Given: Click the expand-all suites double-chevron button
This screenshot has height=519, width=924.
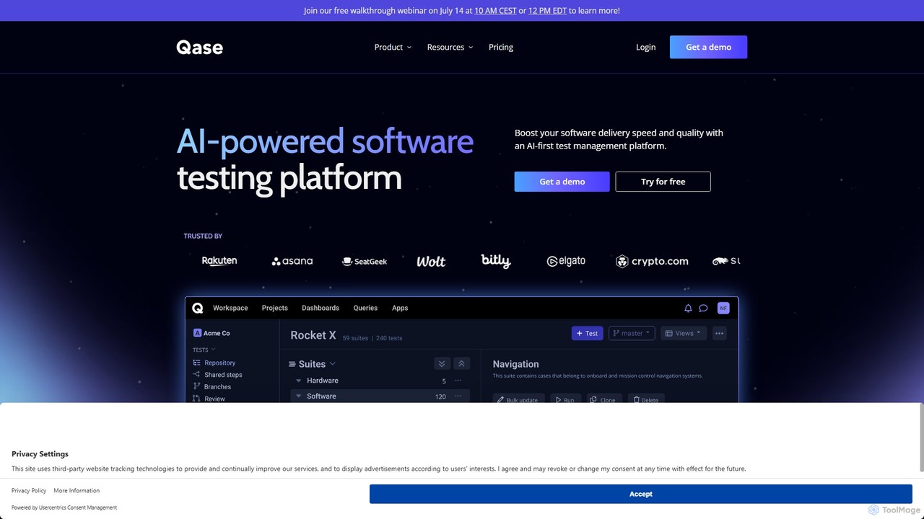Looking at the screenshot, I should (442, 364).
